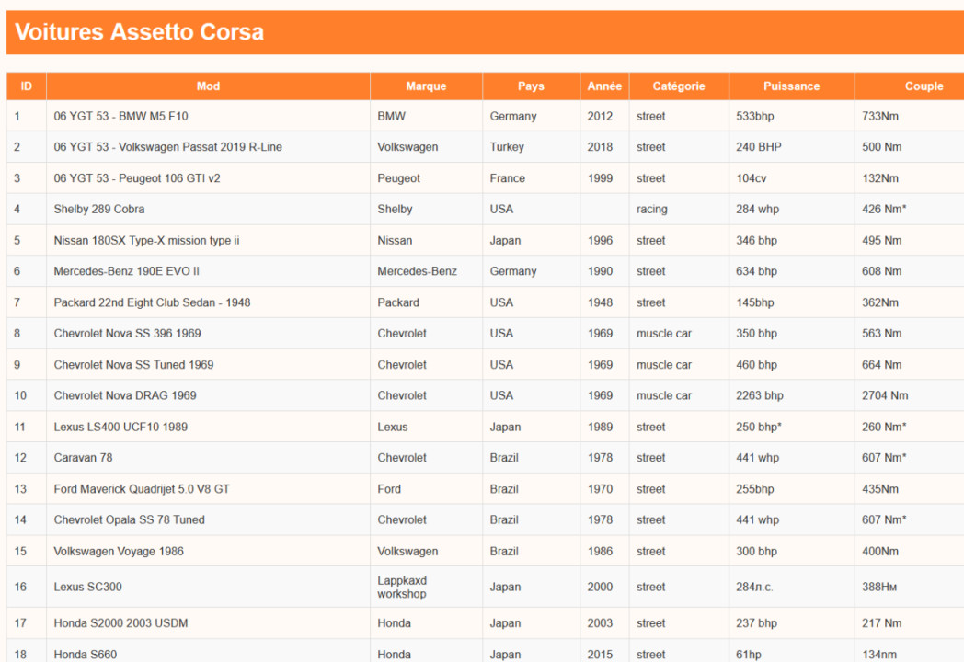
Task: Click the Voitures Assetto Corsa title
Action: [x=139, y=32]
